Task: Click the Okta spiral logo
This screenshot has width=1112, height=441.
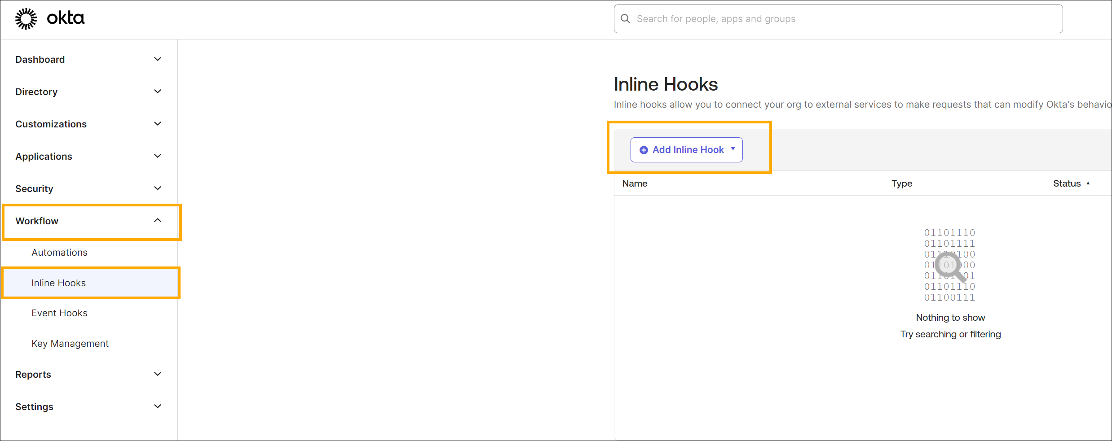Action: (x=26, y=18)
